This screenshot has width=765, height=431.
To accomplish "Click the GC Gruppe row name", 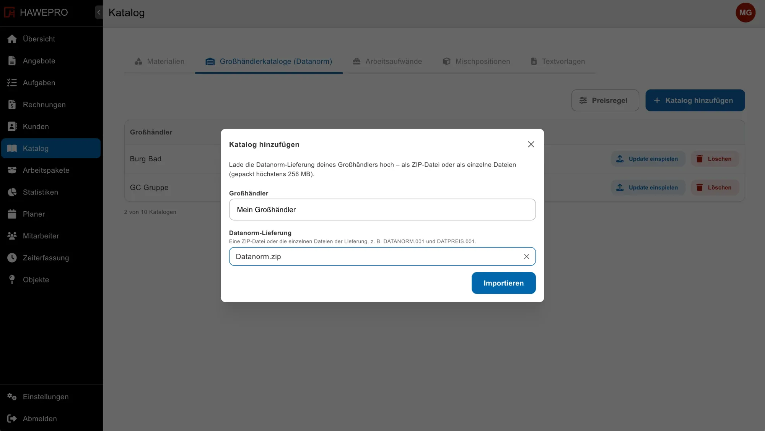I will [149, 187].
